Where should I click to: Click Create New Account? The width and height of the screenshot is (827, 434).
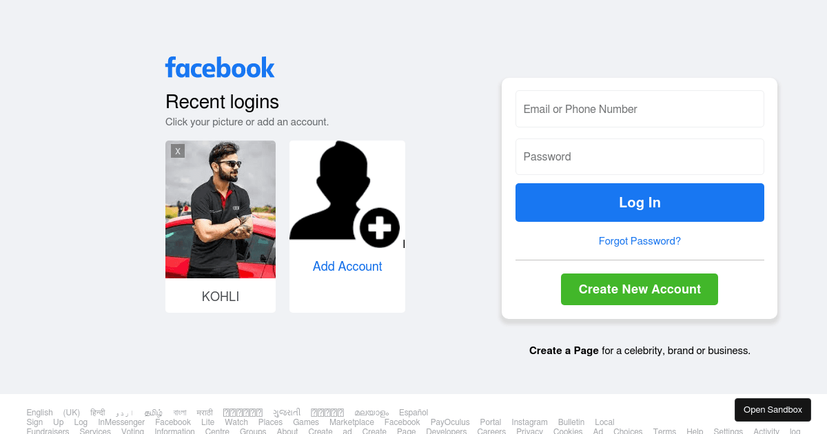click(x=639, y=289)
